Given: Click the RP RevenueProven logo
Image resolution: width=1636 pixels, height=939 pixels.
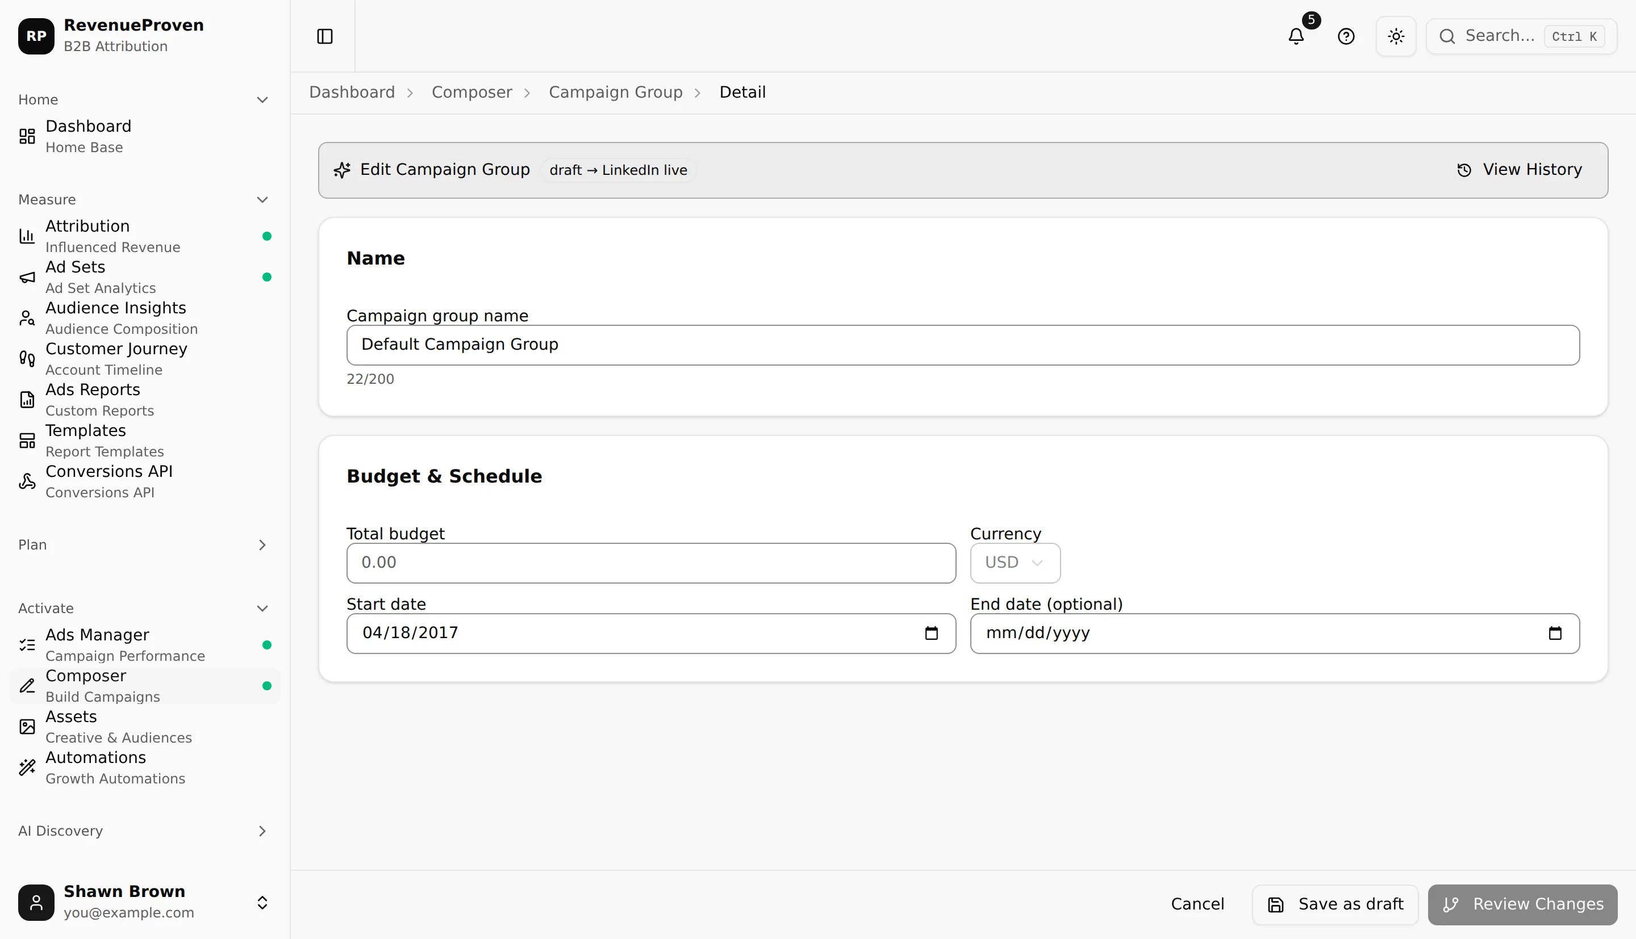Looking at the screenshot, I should point(36,36).
